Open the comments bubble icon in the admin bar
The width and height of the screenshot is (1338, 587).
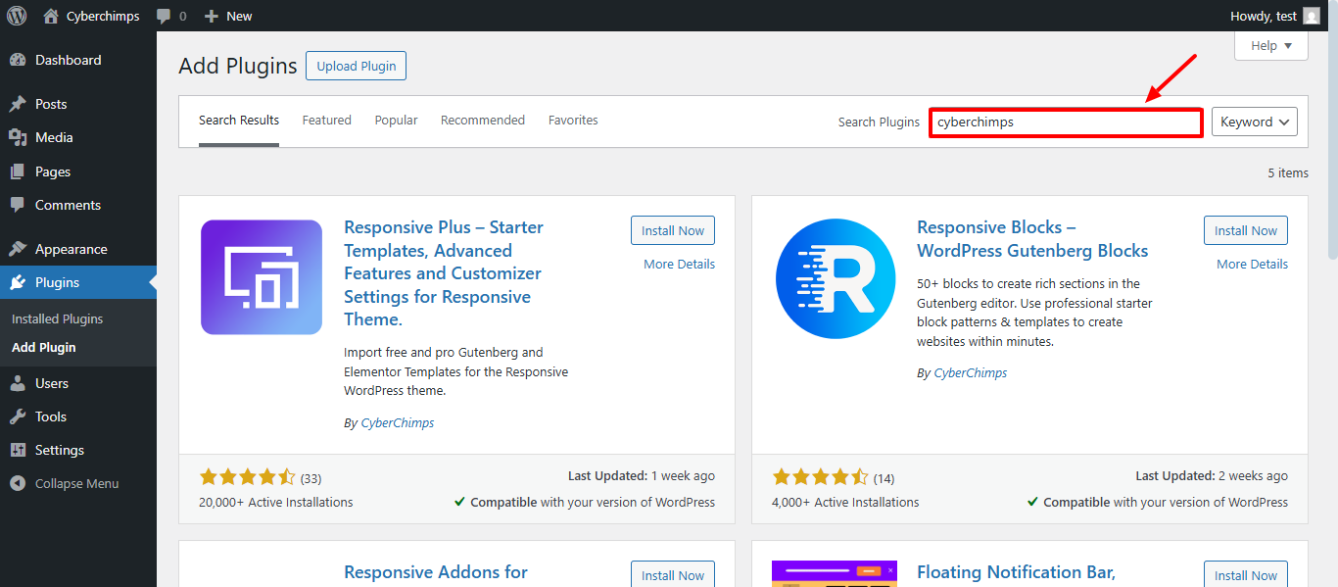tap(165, 17)
